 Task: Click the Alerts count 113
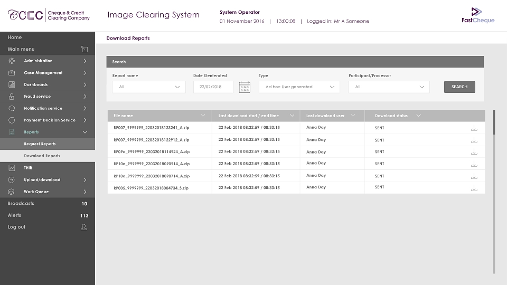pos(84,215)
